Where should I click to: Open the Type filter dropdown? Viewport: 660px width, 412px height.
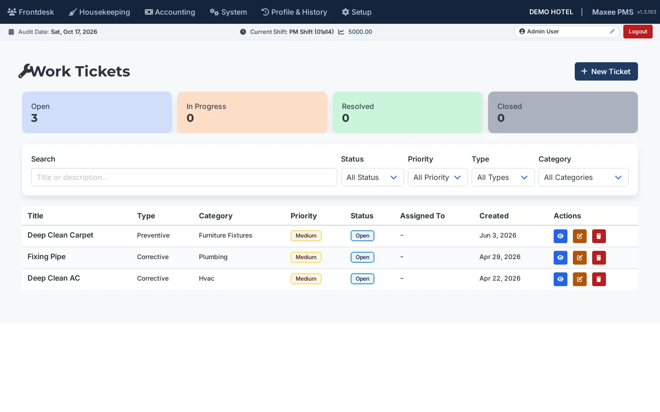tap(503, 177)
